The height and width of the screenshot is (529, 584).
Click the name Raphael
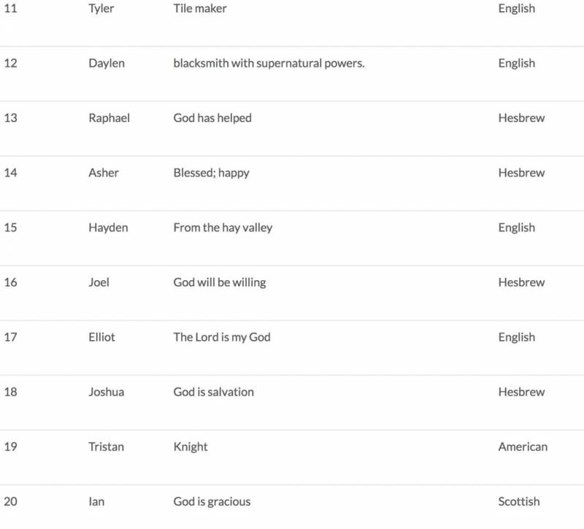tap(109, 118)
